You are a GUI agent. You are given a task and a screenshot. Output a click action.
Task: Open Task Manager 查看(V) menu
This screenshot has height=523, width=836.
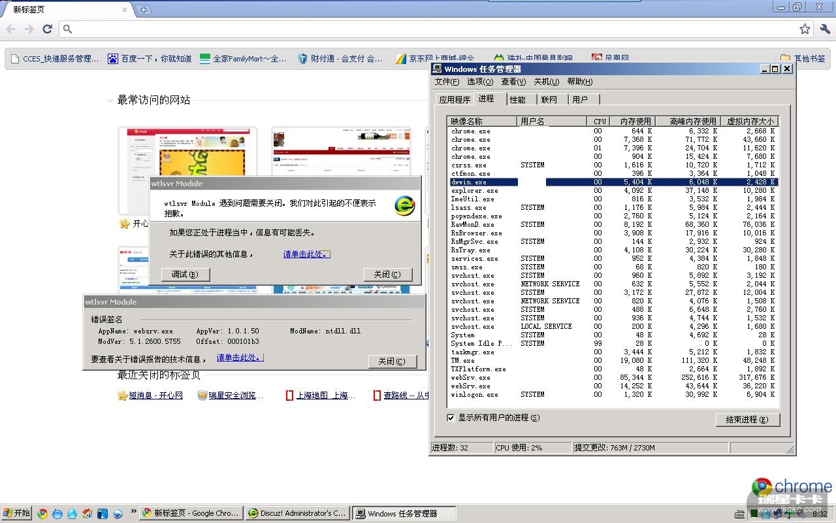coord(513,82)
